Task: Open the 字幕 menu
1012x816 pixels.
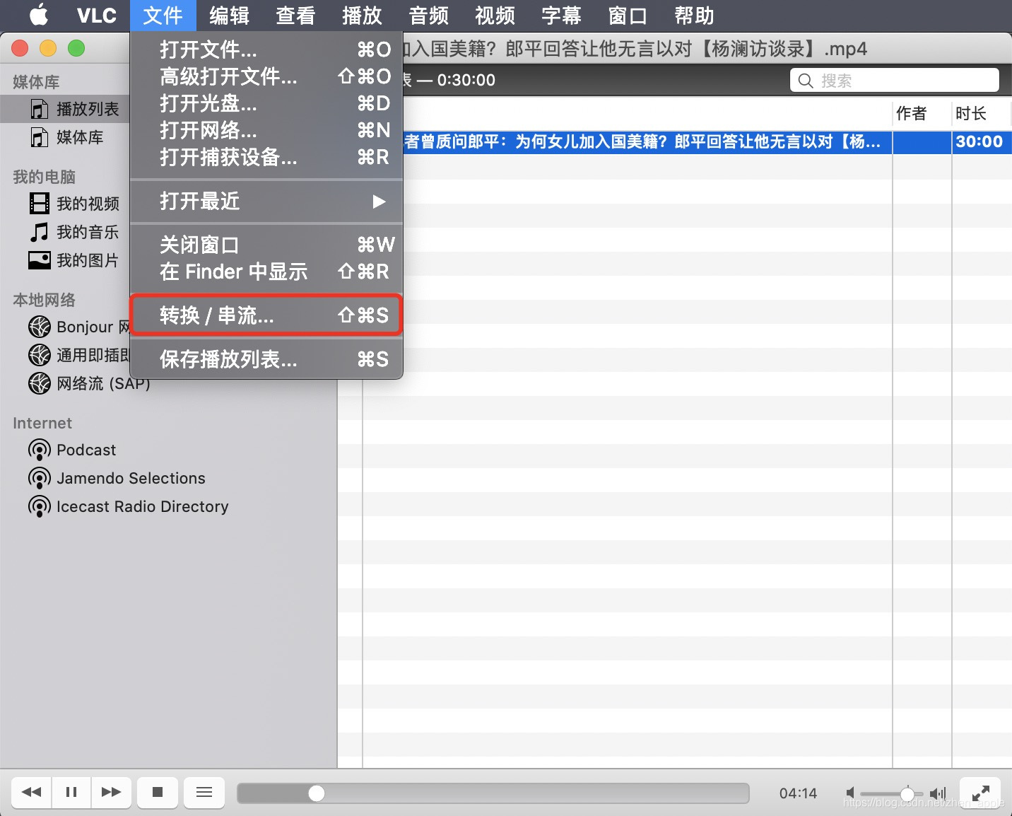Action: pyautogui.click(x=561, y=16)
